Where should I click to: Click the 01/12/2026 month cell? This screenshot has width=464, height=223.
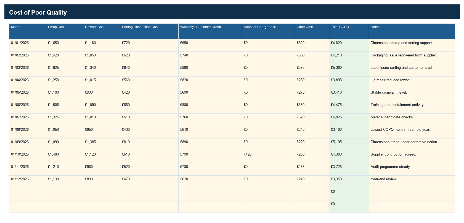click(28, 182)
